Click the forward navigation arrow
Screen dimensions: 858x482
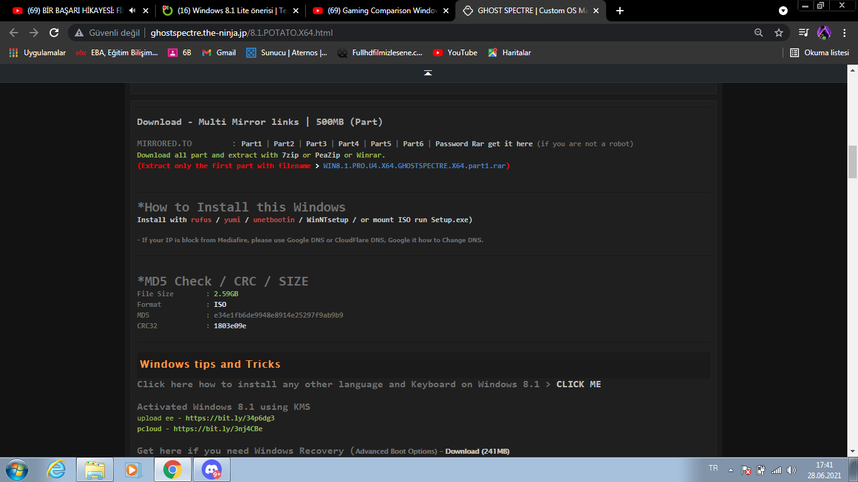tap(34, 33)
